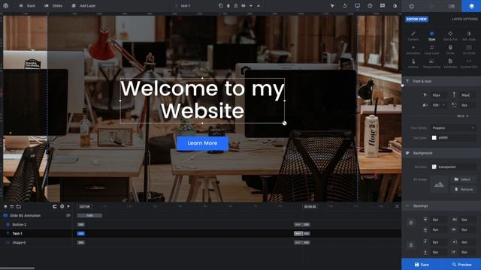
Task: Open the Font Family Poppins dropdown
Action: click(453, 128)
